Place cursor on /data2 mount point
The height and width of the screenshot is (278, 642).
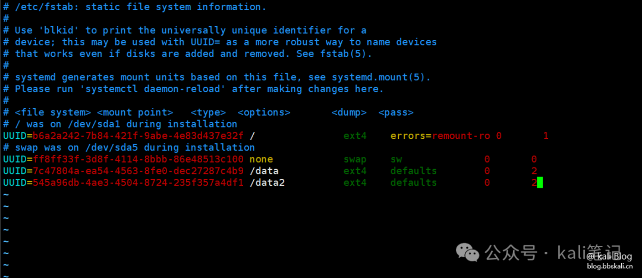click(267, 182)
